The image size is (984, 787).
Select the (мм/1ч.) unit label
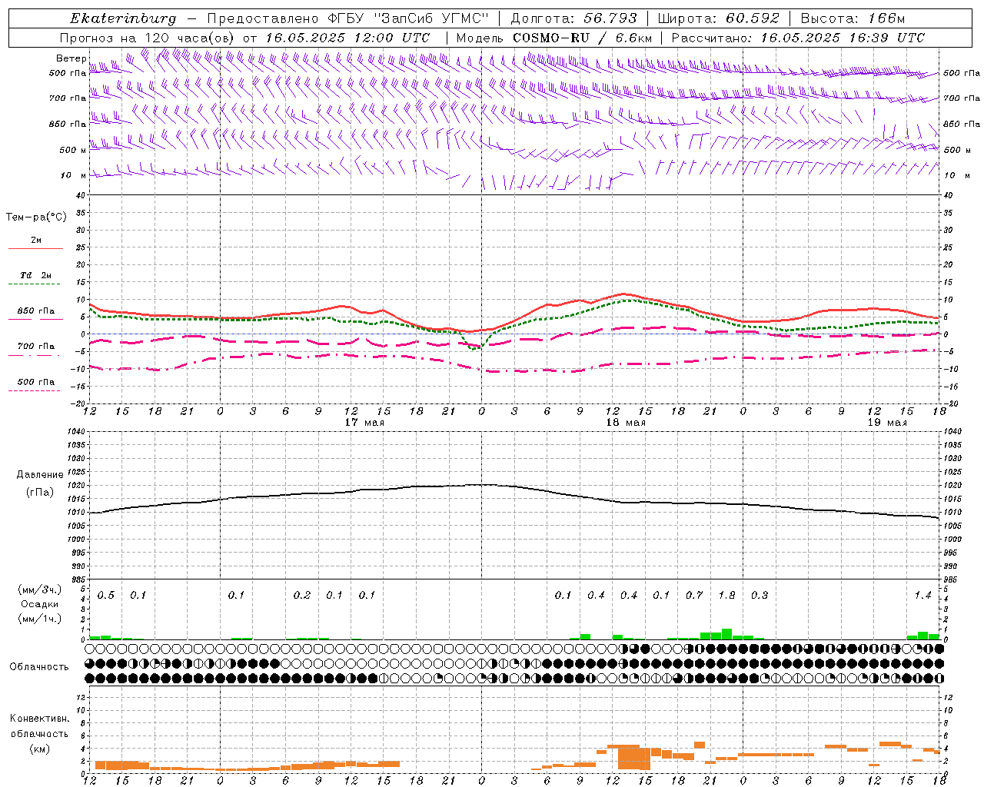pyautogui.click(x=39, y=619)
